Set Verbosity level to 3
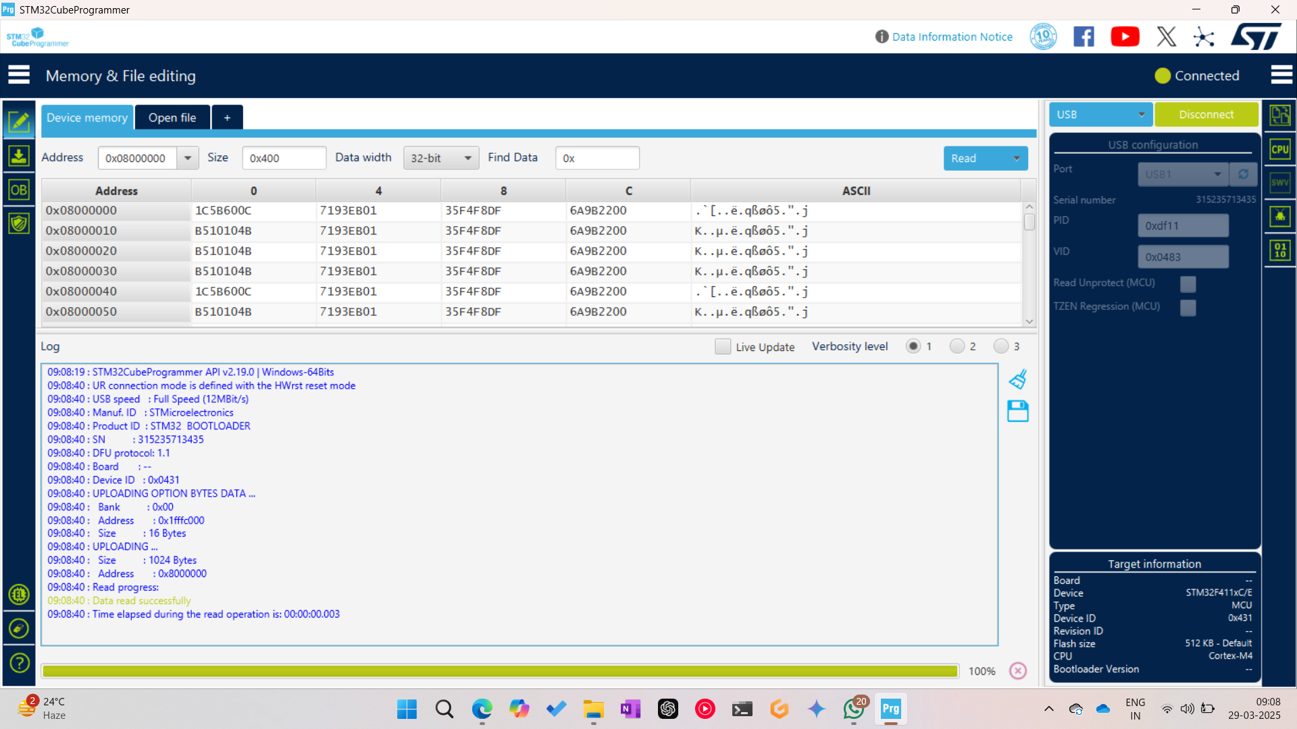Screen dimensions: 1297x729 tap(1002, 346)
